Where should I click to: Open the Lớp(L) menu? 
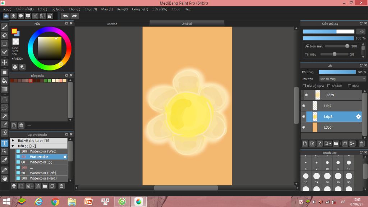click(x=42, y=9)
